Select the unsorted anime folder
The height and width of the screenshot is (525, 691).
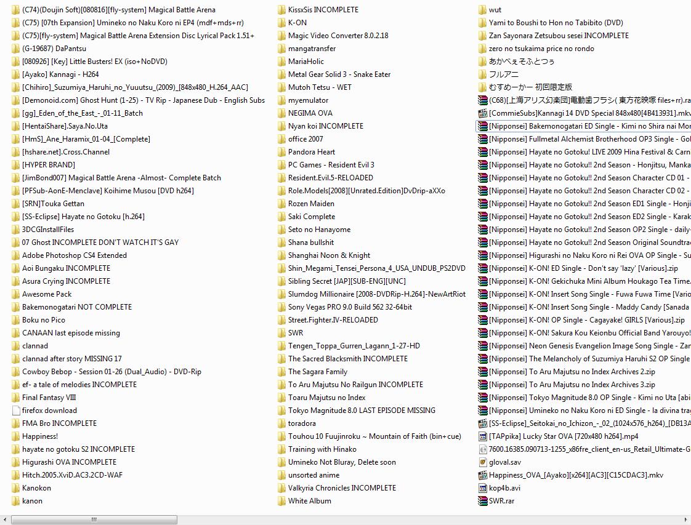pyautogui.click(x=313, y=475)
